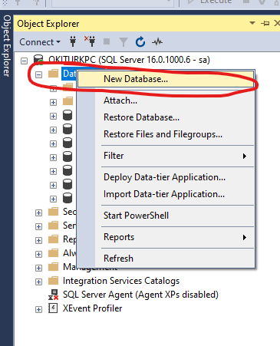Click the Connect Object Explorer plug icon
Image resolution: width=280 pixels, height=346 pixels.
(73, 41)
